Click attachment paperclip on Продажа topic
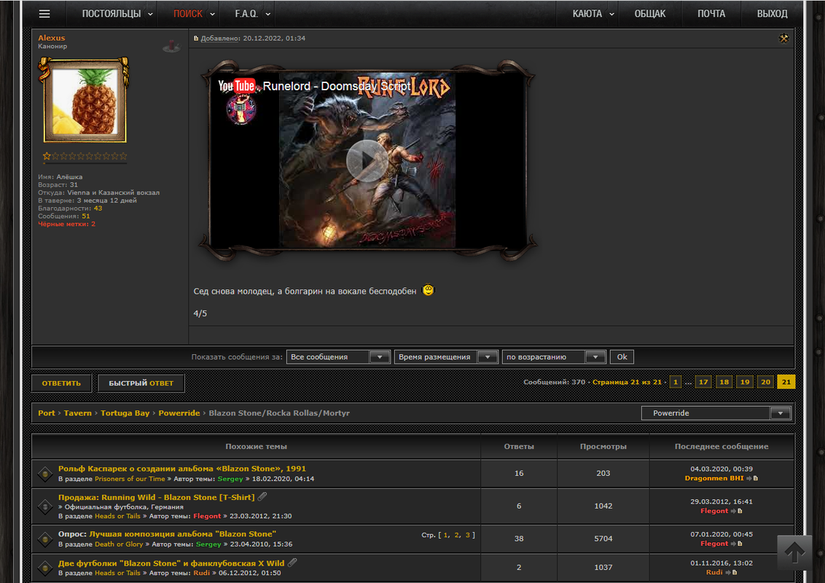Viewport: 825px width, 583px height. pos(262,496)
